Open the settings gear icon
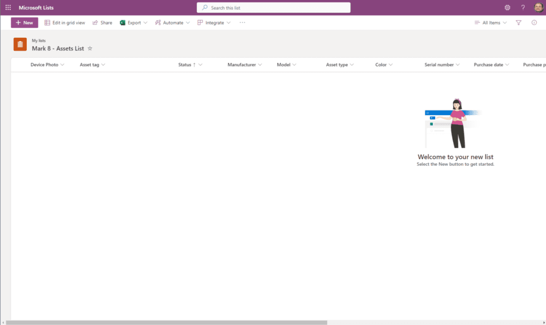Viewport: 546px width, 325px height. pos(507,7)
